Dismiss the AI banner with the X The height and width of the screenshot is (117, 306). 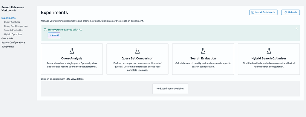(x=297, y=29)
